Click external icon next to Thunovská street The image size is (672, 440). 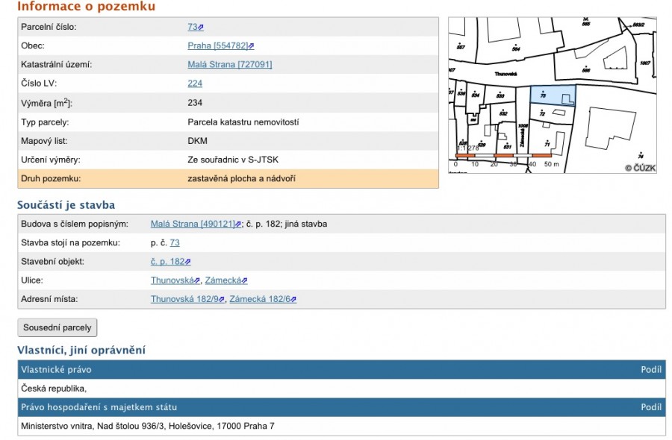click(x=197, y=280)
